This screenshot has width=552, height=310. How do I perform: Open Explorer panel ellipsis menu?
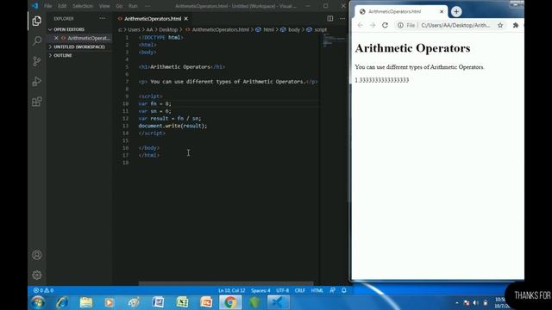pyautogui.click(x=102, y=18)
